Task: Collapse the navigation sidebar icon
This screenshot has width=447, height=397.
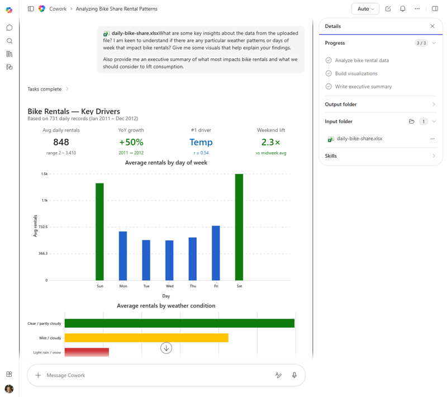Action: 31,8
